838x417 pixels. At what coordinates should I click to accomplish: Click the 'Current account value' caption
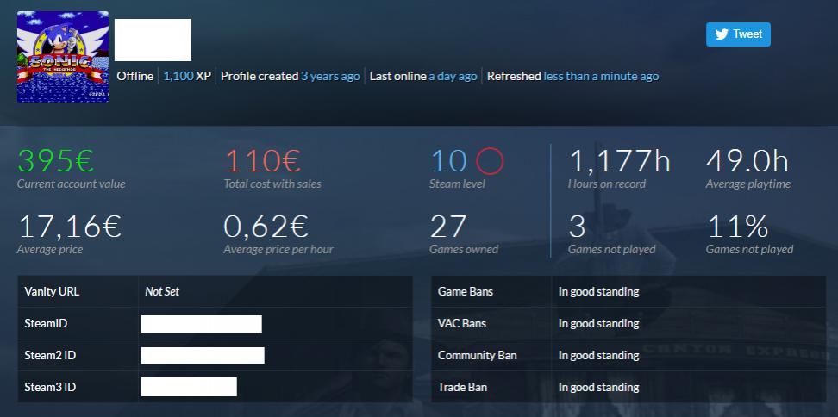tap(71, 184)
